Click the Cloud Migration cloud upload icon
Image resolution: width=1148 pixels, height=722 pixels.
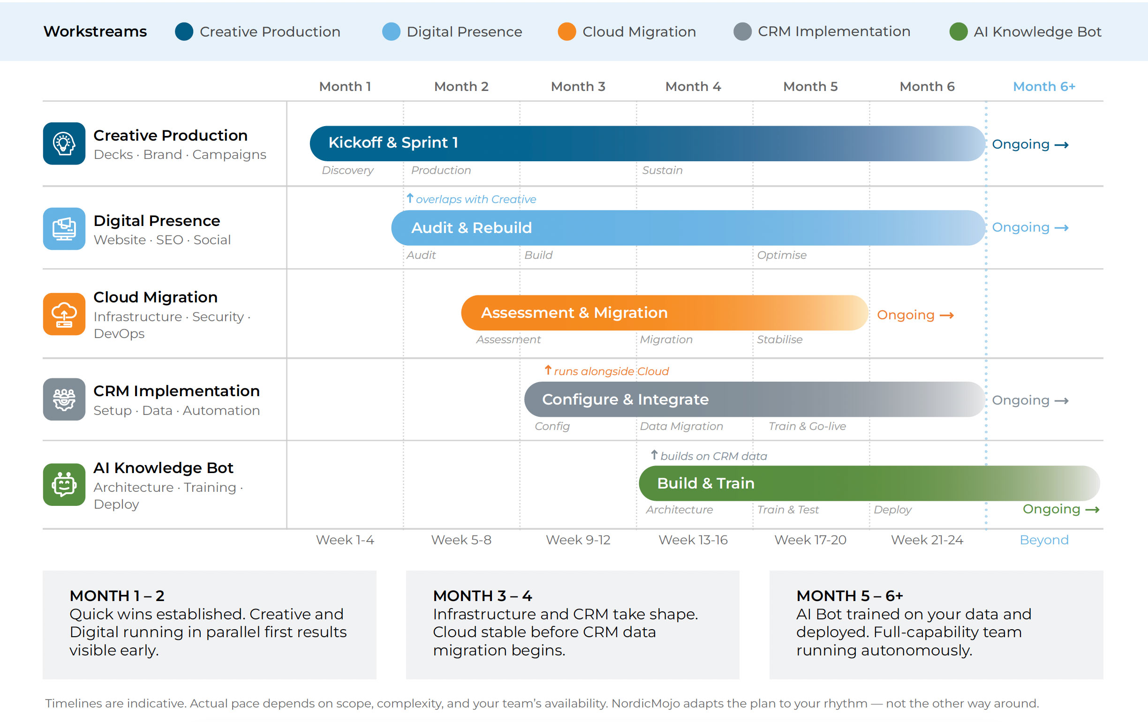(x=64, y=314)
